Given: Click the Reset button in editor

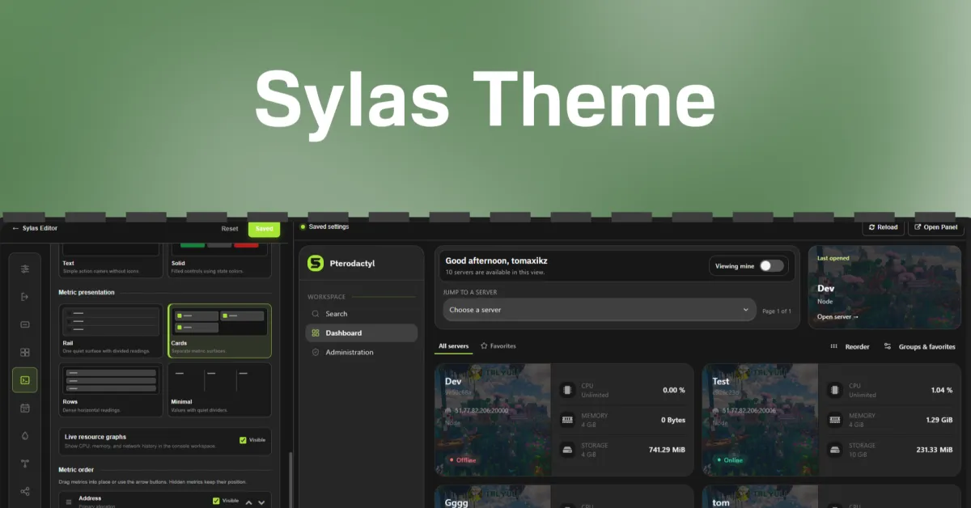Looking at the screenshot, I should pyautogui.click(x=230, y=228).
